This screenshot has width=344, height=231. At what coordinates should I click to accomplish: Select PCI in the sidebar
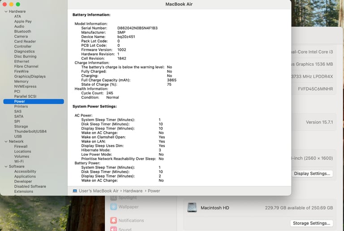pyautogui.click(x=17, y=92)
